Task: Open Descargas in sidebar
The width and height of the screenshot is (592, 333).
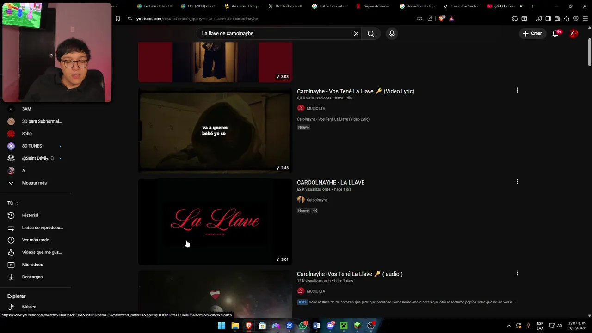Action: pos(32,277)
